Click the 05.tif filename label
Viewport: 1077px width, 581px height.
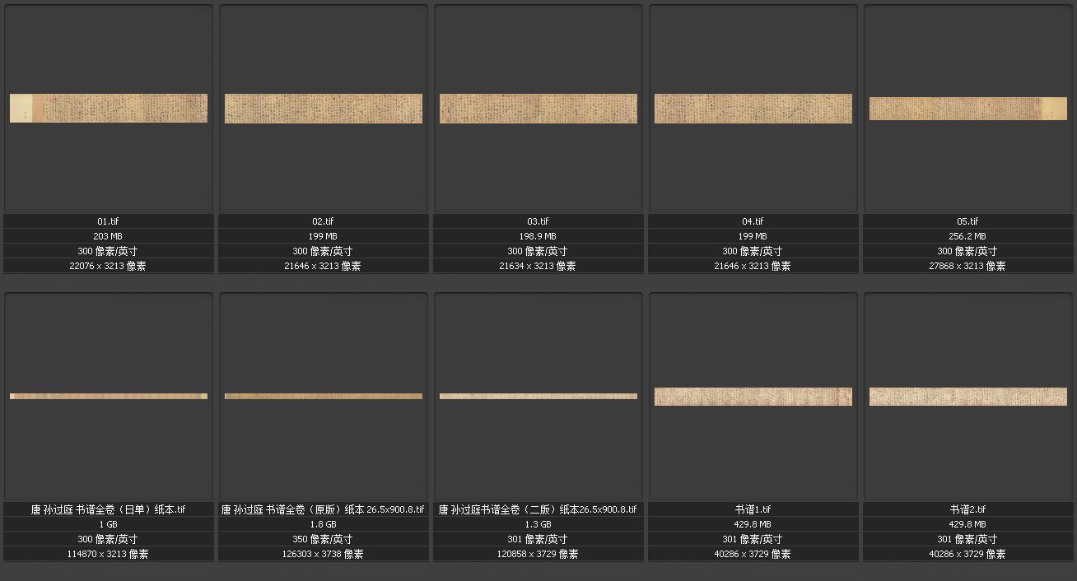click(968, 221)
